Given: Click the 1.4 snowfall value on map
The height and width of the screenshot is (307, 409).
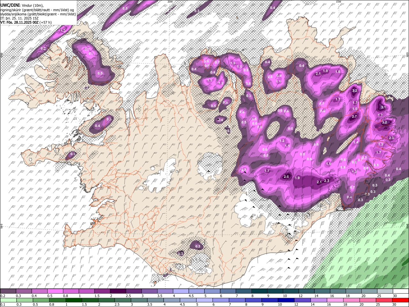Looking at the screenshot, I should [356, 142].
